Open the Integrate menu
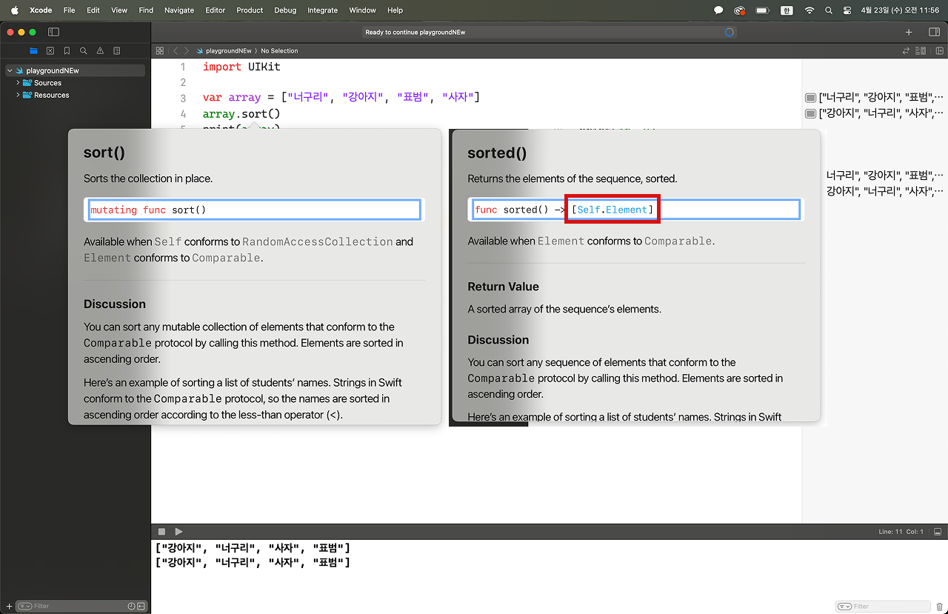 322,10
